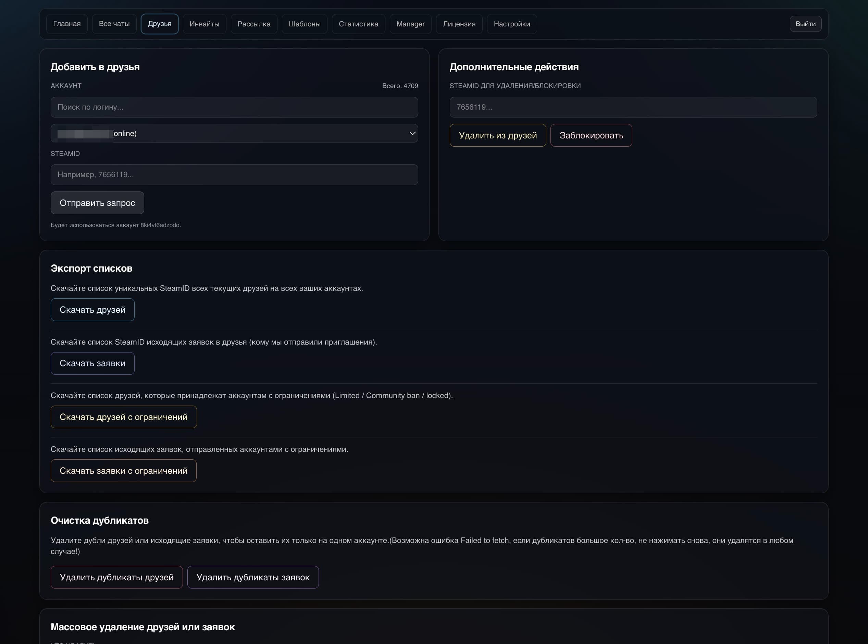Click the Дополнительные действия heading
The image size is (868, 644).
514,67
